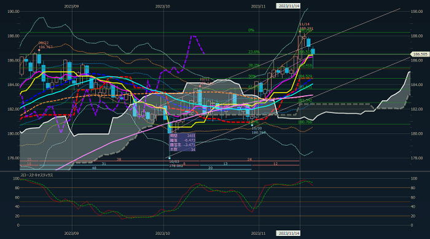Select the 2023/10 label on the top time axis
This screenshot has height=239, width=430.
[x=163, y=6]
